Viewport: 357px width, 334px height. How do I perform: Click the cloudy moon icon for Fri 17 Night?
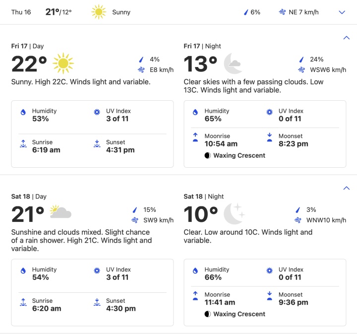pos(233,64)
